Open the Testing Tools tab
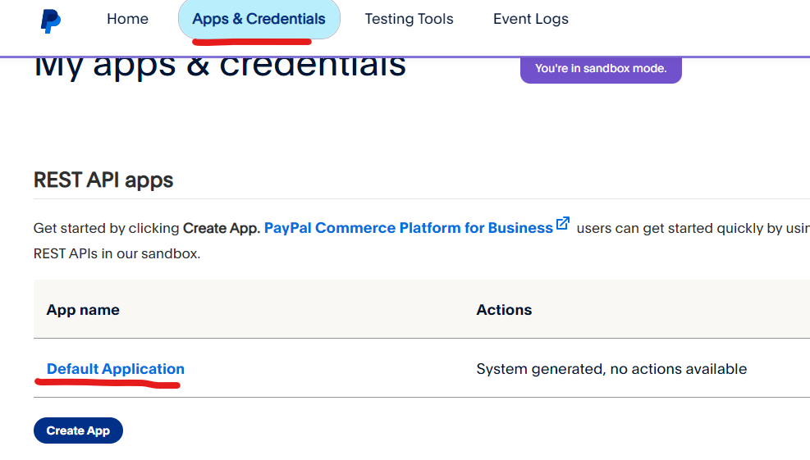The width and height of the screenshot is (810, 460). click(409, 19)
